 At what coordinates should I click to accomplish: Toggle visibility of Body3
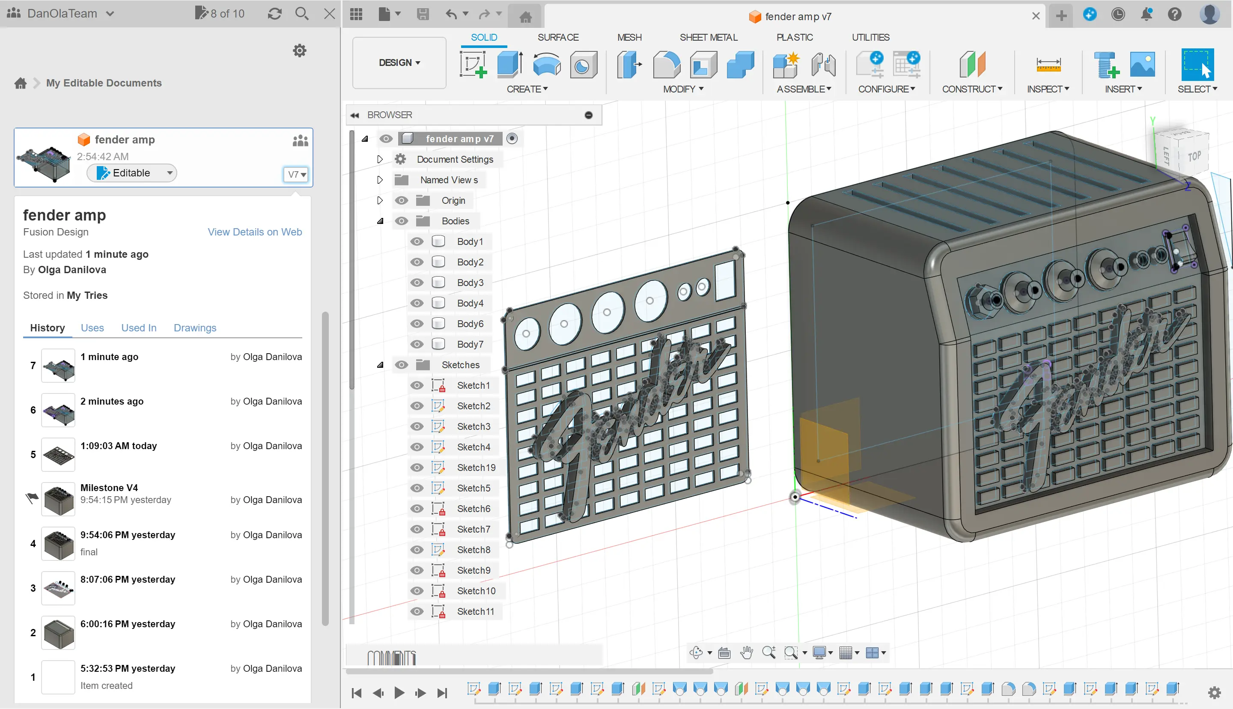tap(417, 283)
